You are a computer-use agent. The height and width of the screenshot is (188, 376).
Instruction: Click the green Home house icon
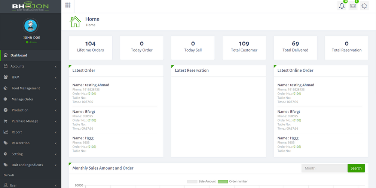75,22
